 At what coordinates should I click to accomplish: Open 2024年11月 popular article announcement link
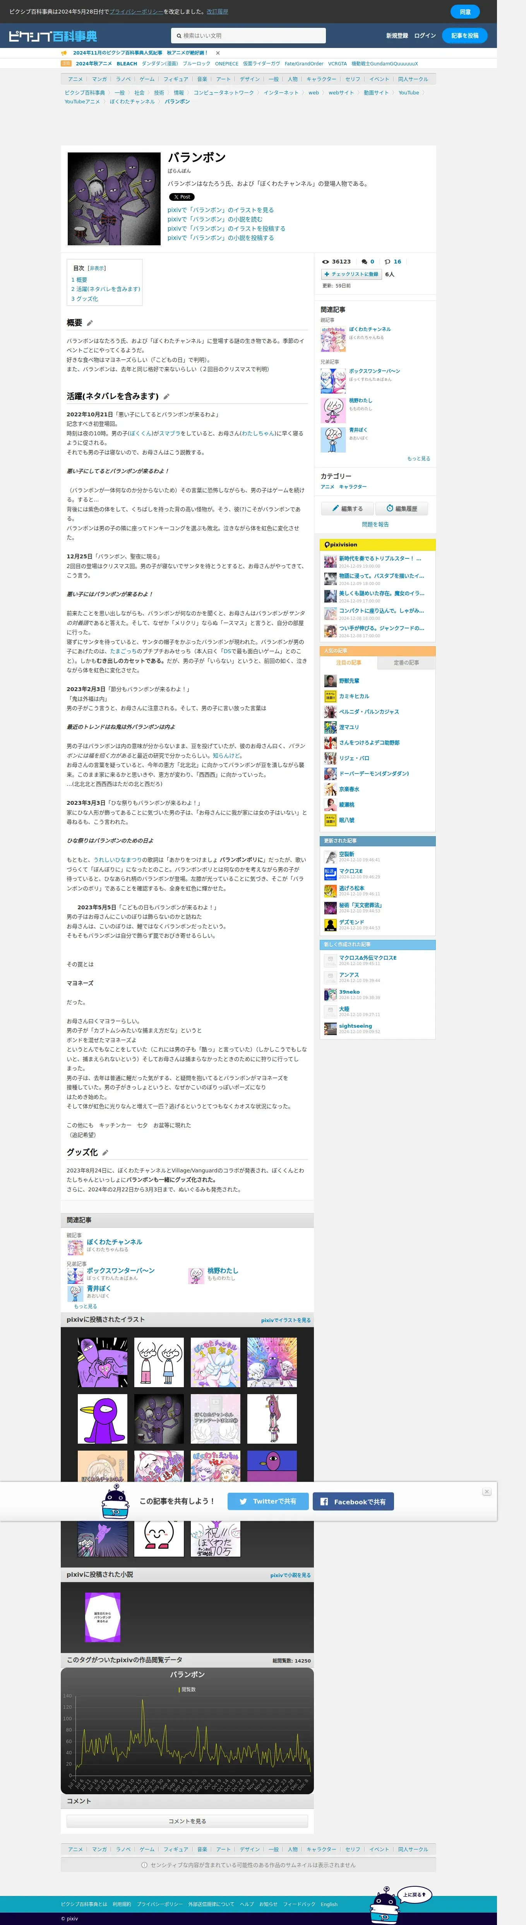pyautogui.click(x=140, y=53)
